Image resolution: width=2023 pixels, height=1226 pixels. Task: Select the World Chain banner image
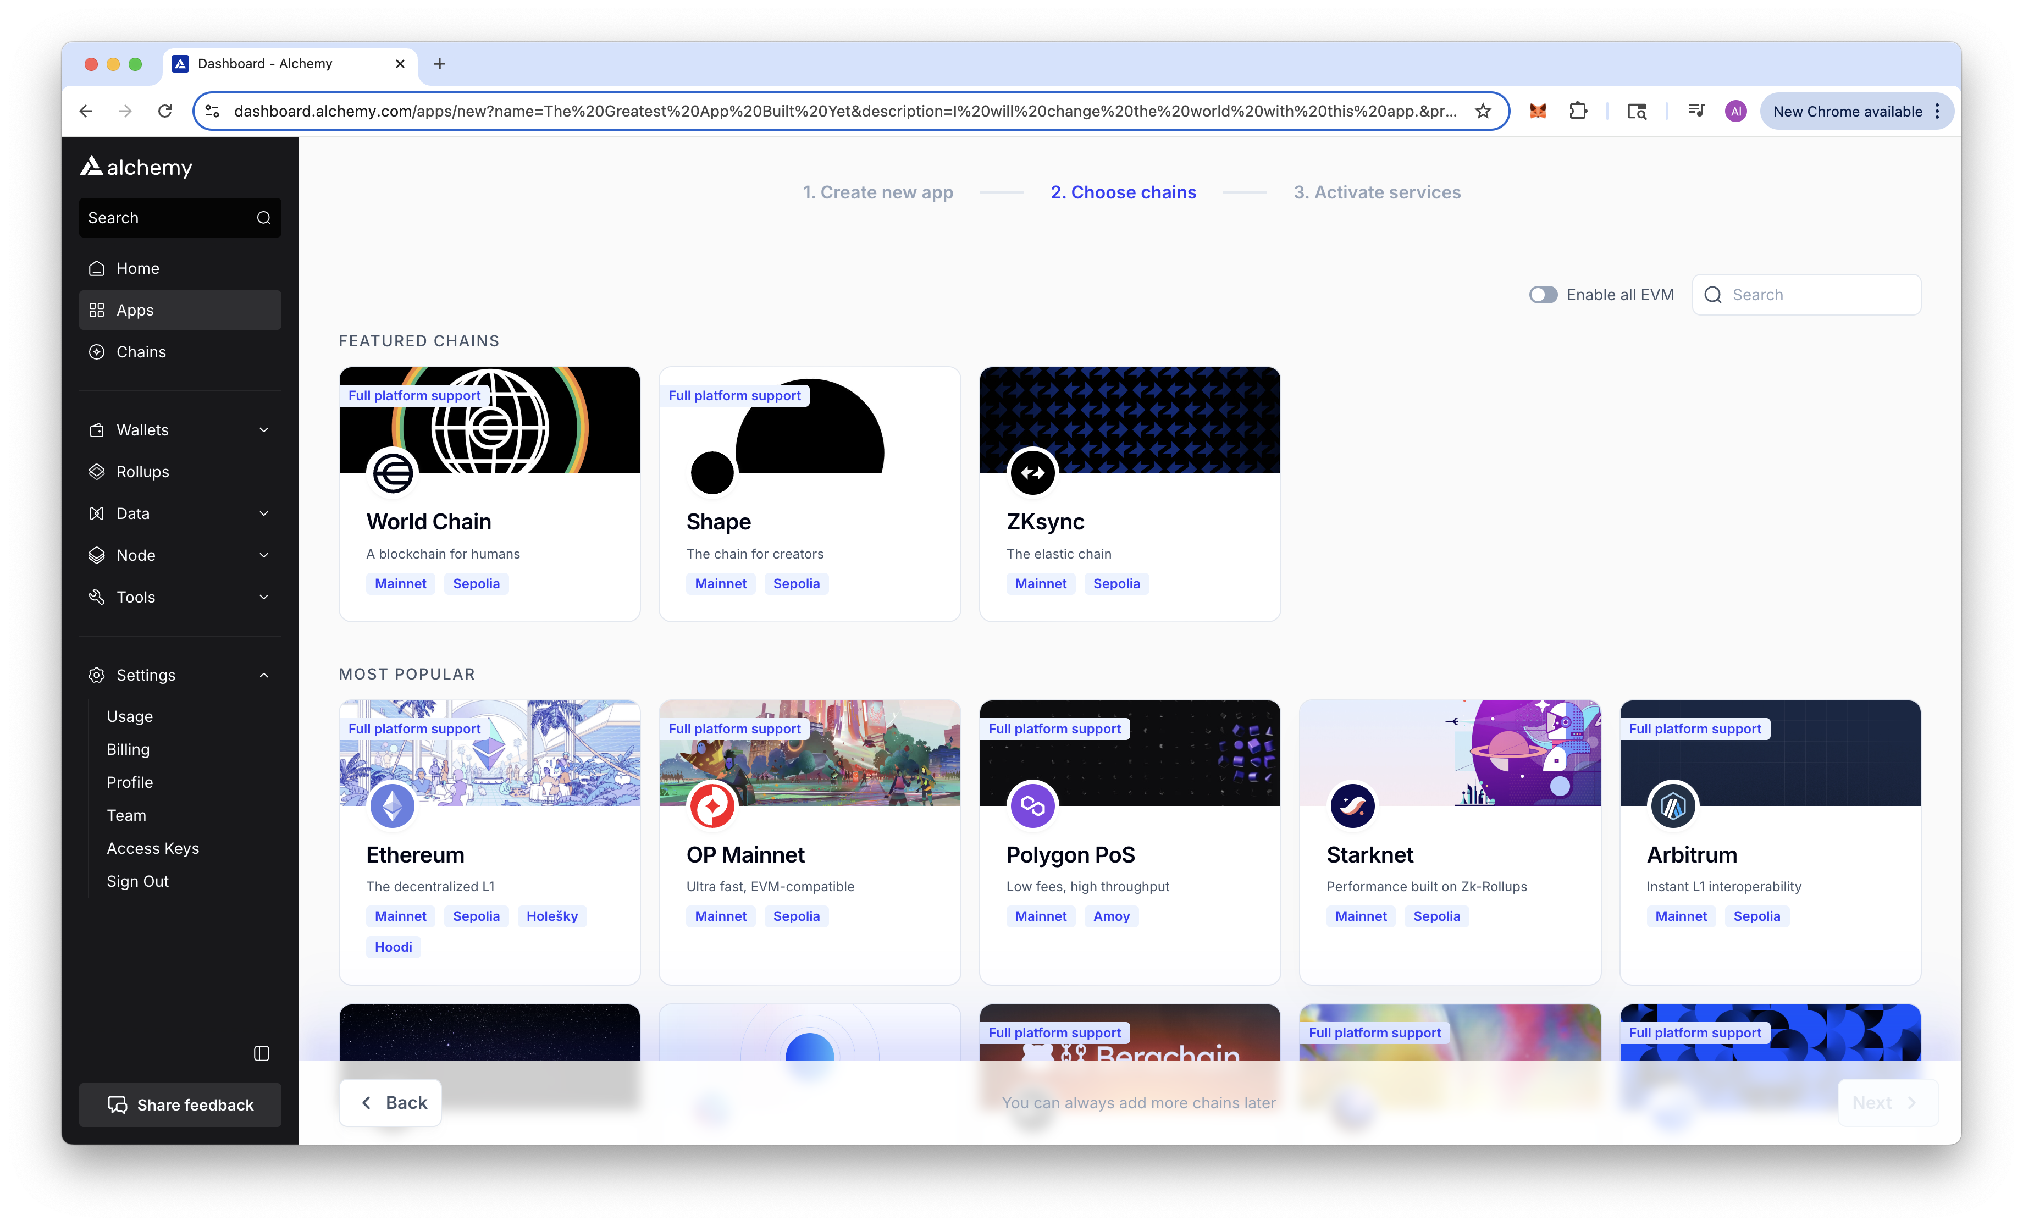tap(489, 419)
